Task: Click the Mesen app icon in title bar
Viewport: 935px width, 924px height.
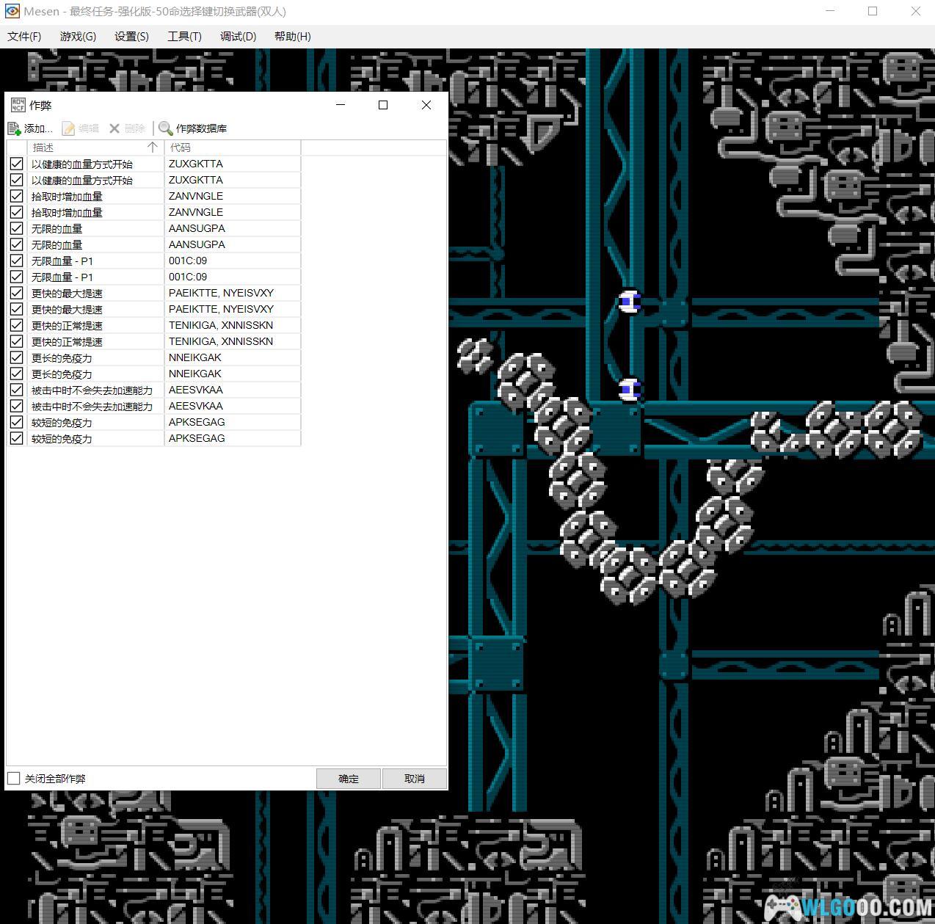Action: pos(12,12)
